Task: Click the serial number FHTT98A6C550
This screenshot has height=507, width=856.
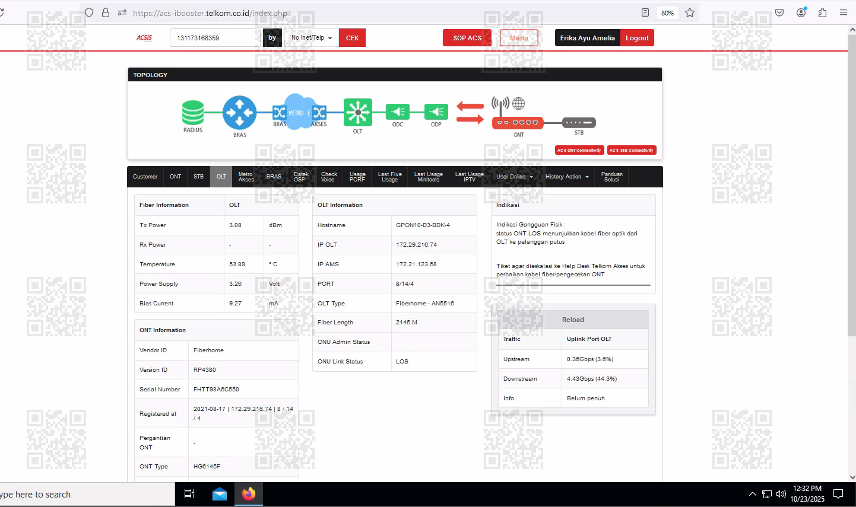Action: [216, 390]
